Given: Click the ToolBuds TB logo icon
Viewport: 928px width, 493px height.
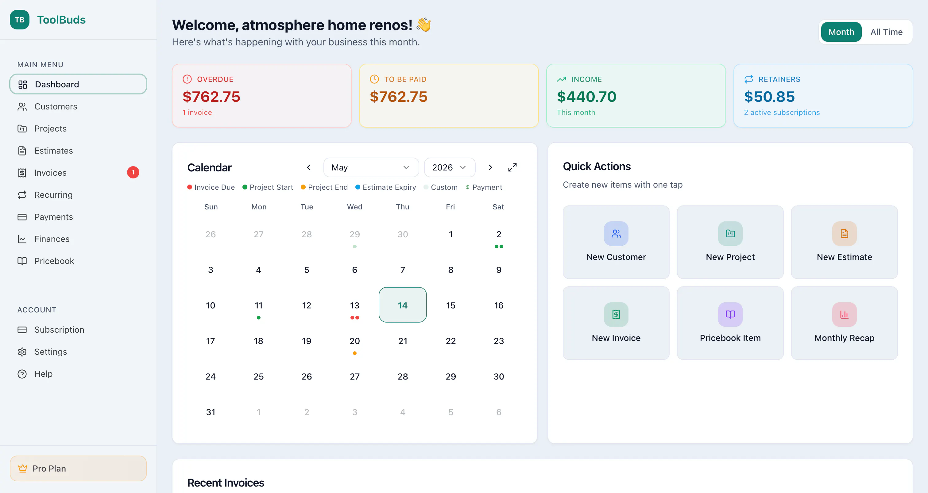Looking at the screenshot, I should pyautogui.click(x=19, y=19).
